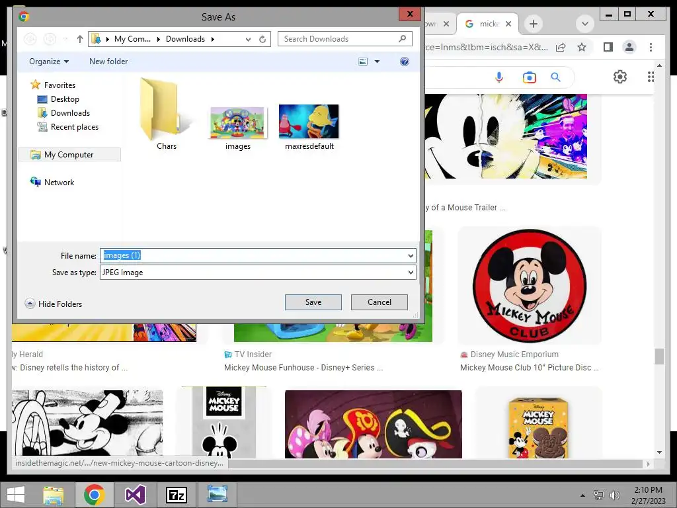Click Mickey Mouse Club 10" Picture Disc link
Viewport: 677px width, 508px height.
pos(530,368)
